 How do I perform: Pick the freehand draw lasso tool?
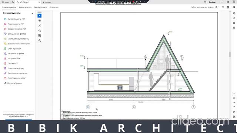(40, 31)
